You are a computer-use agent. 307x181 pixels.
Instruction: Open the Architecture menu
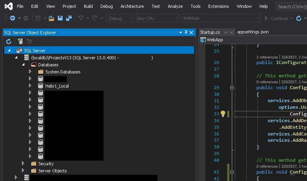pyautogui.click(x=132, y=6)
